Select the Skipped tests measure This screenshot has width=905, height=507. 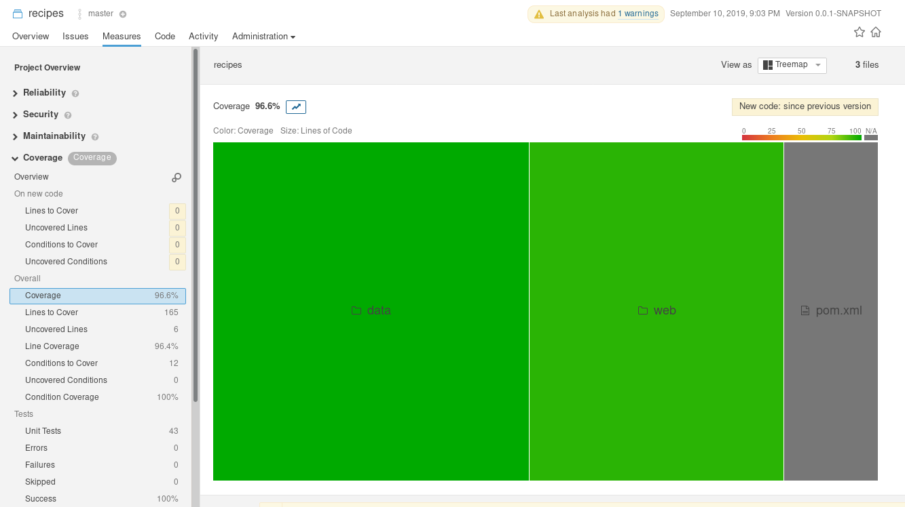tap(98, 482)
